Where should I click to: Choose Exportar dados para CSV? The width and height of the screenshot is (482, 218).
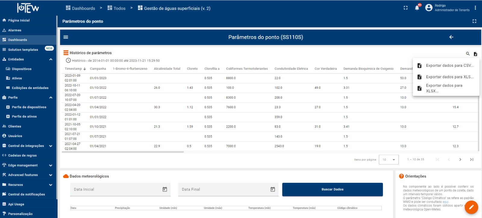tap(446, 65)
